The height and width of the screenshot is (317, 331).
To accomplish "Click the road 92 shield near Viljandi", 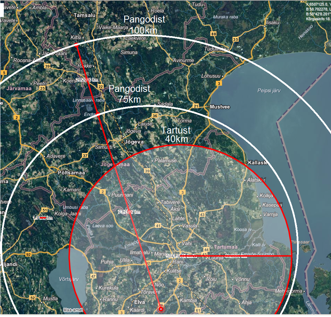I will [28, 255].
